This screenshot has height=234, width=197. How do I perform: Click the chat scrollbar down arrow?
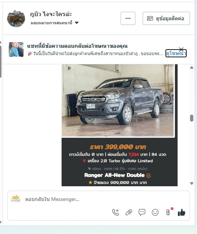pos(191,183)
